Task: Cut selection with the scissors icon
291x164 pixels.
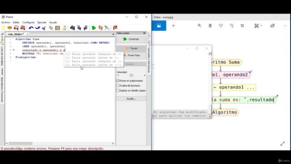Action: pyautogui.click(x=44, y=28)
